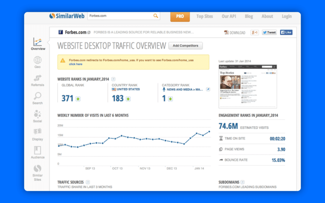Open the Search sidebar section
This screenshot has height=203, width=325.
(x=38, y=98)
